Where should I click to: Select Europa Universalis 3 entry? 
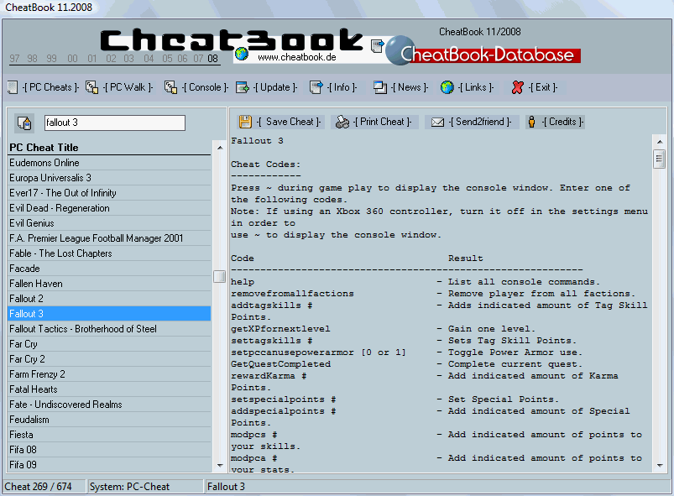pos(109,178)
